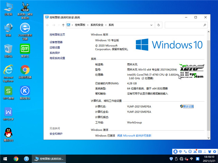Click the muted volume tray icon
This screenshot has height=163, width=218.
(x=186, y=159)
